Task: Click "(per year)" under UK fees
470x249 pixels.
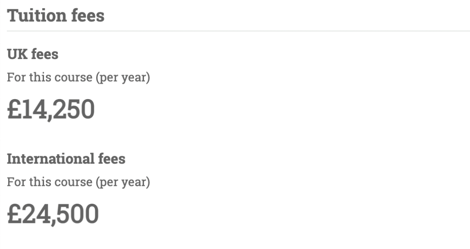Action: click(x=123, y=78)
